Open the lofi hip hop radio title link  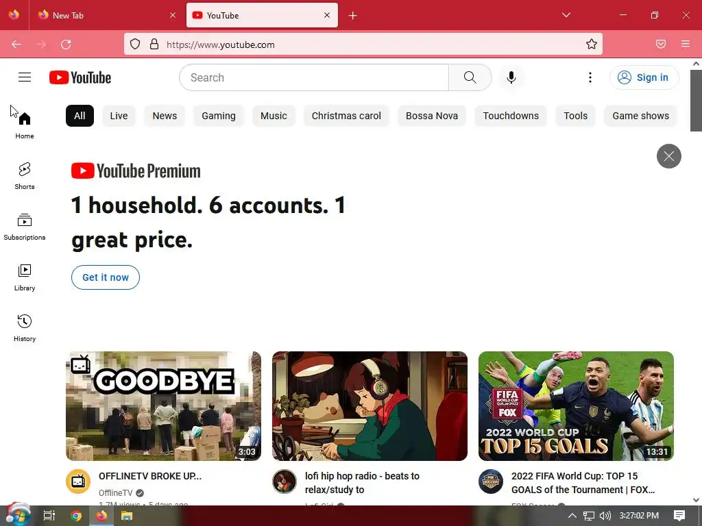(362, 483)
